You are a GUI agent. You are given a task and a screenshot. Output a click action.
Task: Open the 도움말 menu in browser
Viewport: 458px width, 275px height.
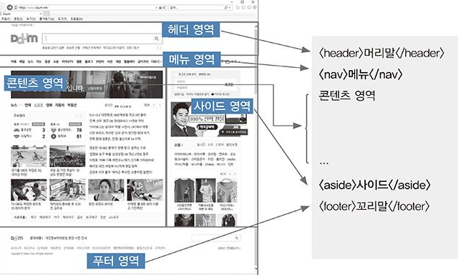[77, 19]
